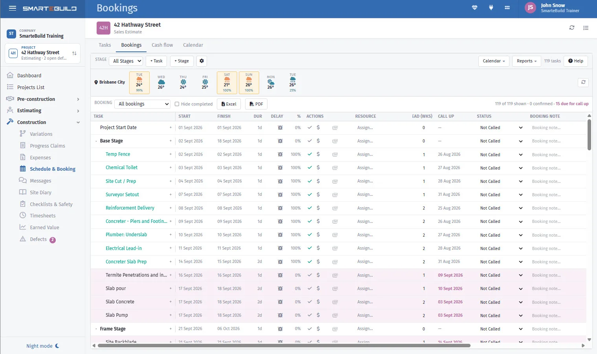Screen dimensions: 597x354
Task: Open the list icon in project header
Action: click(x=586, y=28)
